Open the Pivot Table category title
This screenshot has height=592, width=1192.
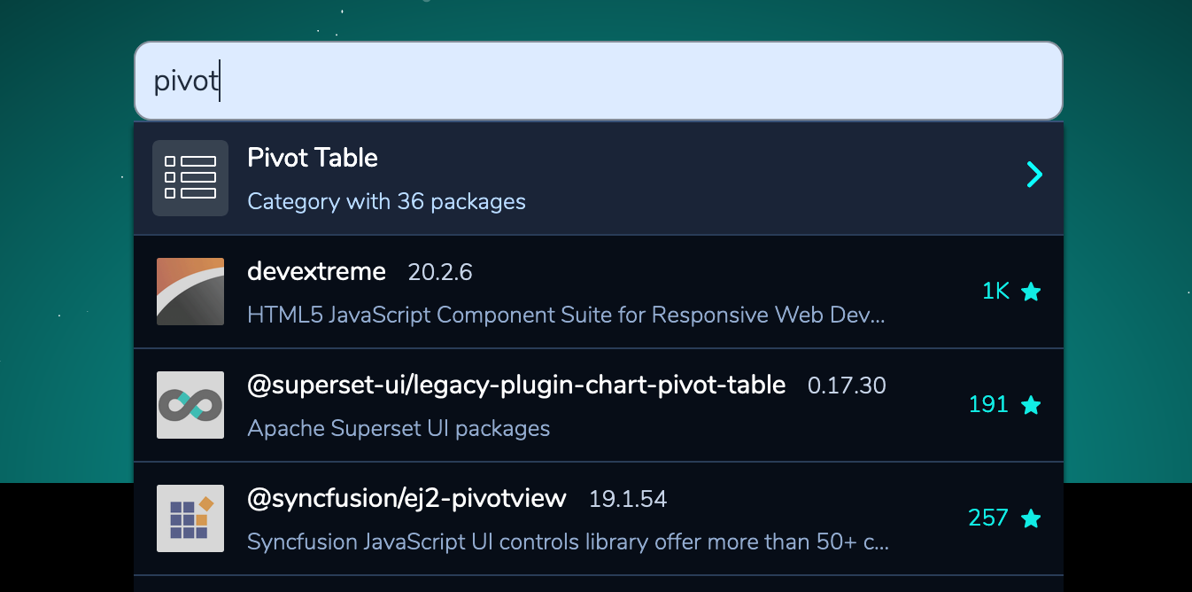coord(313,158)
